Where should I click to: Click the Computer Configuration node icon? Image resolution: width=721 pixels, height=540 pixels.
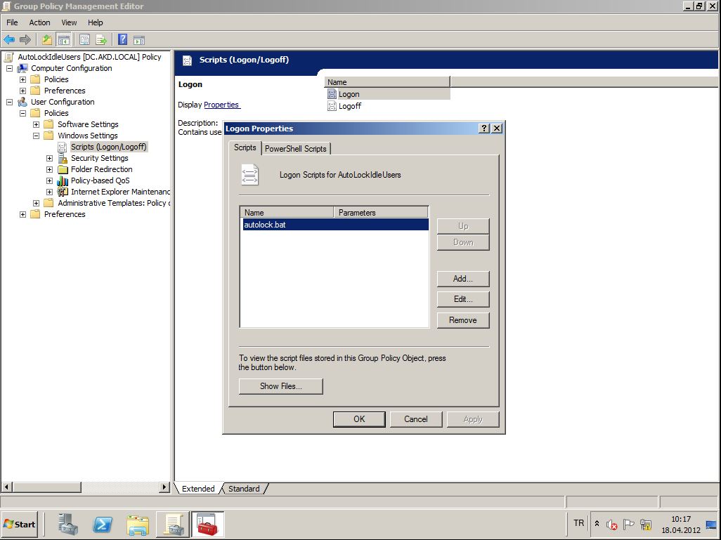[22, 68]
